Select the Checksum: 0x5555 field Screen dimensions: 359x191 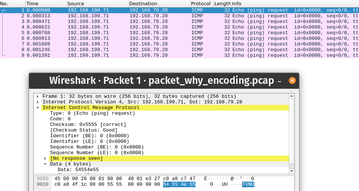click(x=88, y=124)
